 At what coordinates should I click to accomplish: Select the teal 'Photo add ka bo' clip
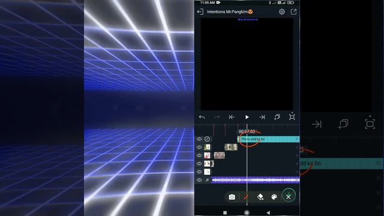coord(269,139)
